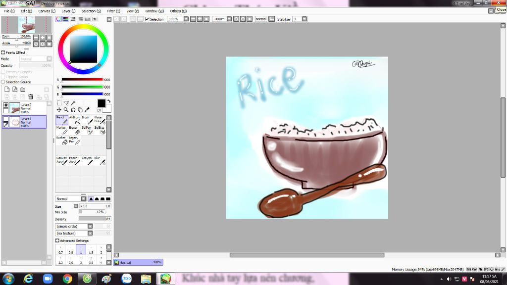This screenshot has height=285, width=507.
Task: Click the toolbar zoom-in plus button
Action: (200, 19)
